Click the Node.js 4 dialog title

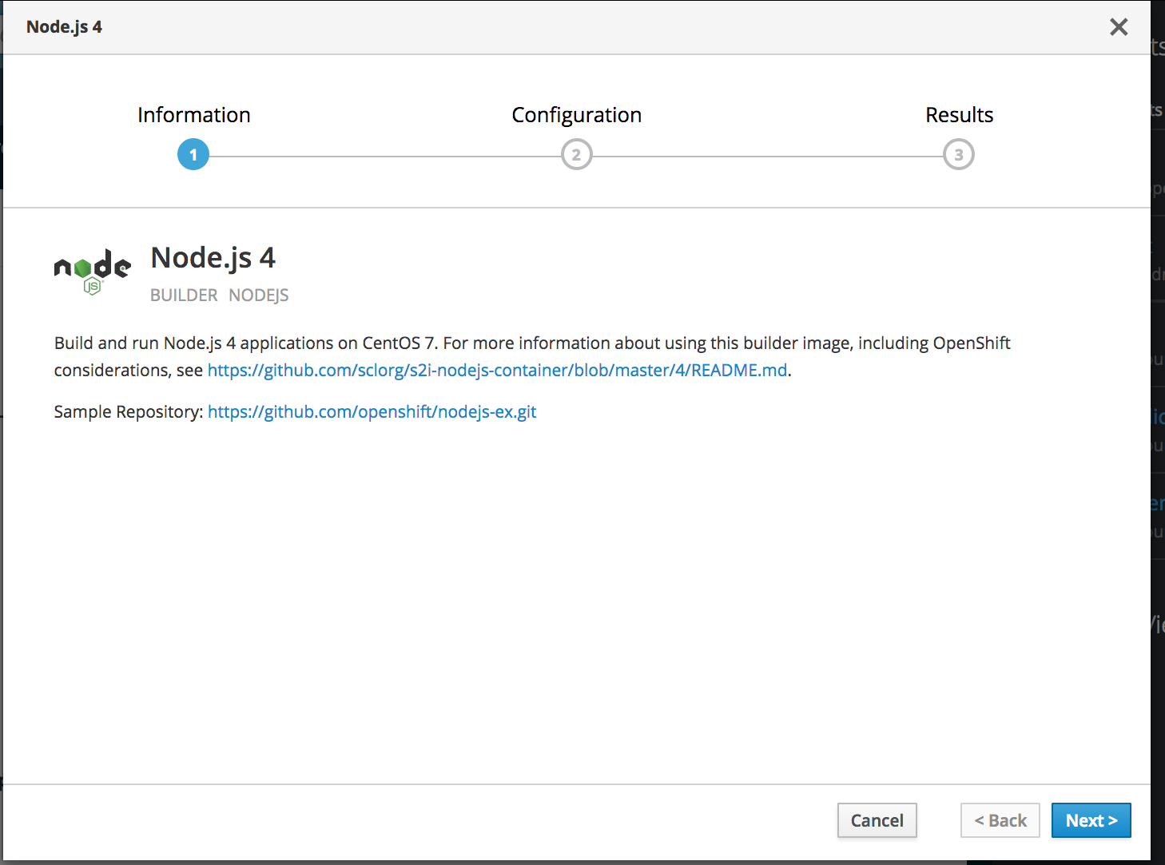tap(64, 27)
